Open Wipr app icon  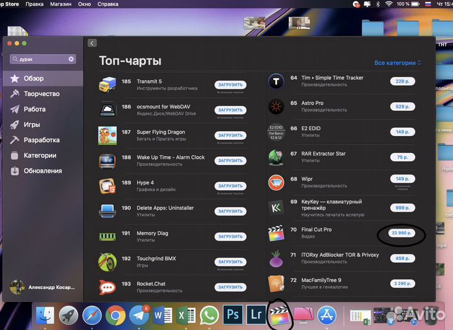click(276, 183)
